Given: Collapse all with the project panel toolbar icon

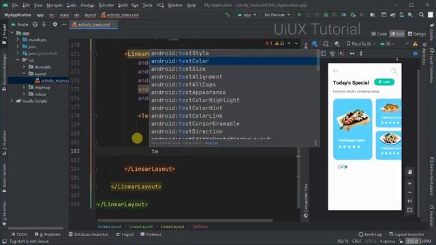Looking at the screenshot, I should pyautogui.click(x=44, y=24).
